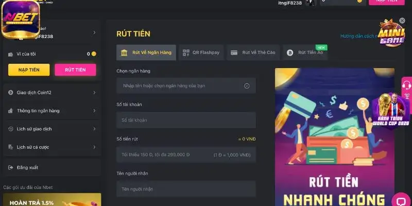Click the gold coin icon next to wallet balance
The image size is (412, 206).
tap(94, 54)
